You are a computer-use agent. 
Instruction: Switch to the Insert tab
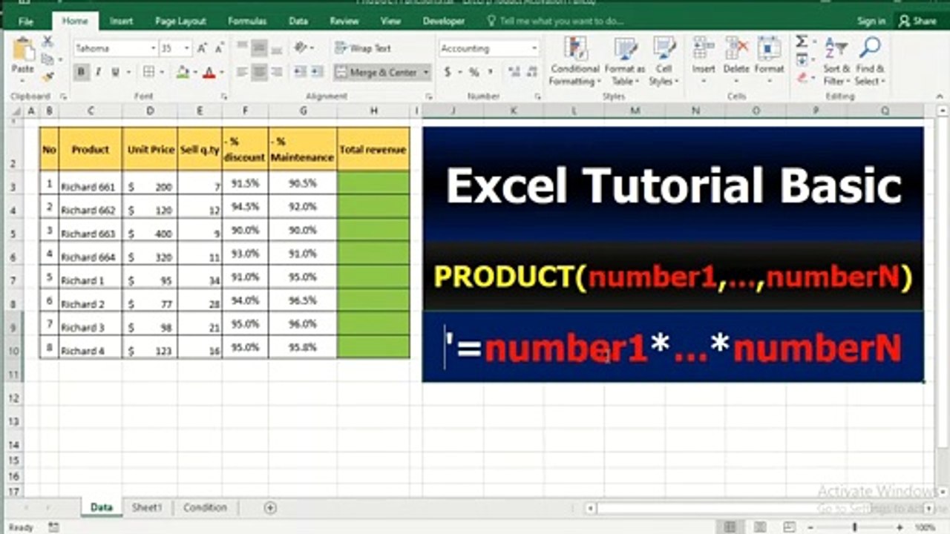(x=122, y=22)
